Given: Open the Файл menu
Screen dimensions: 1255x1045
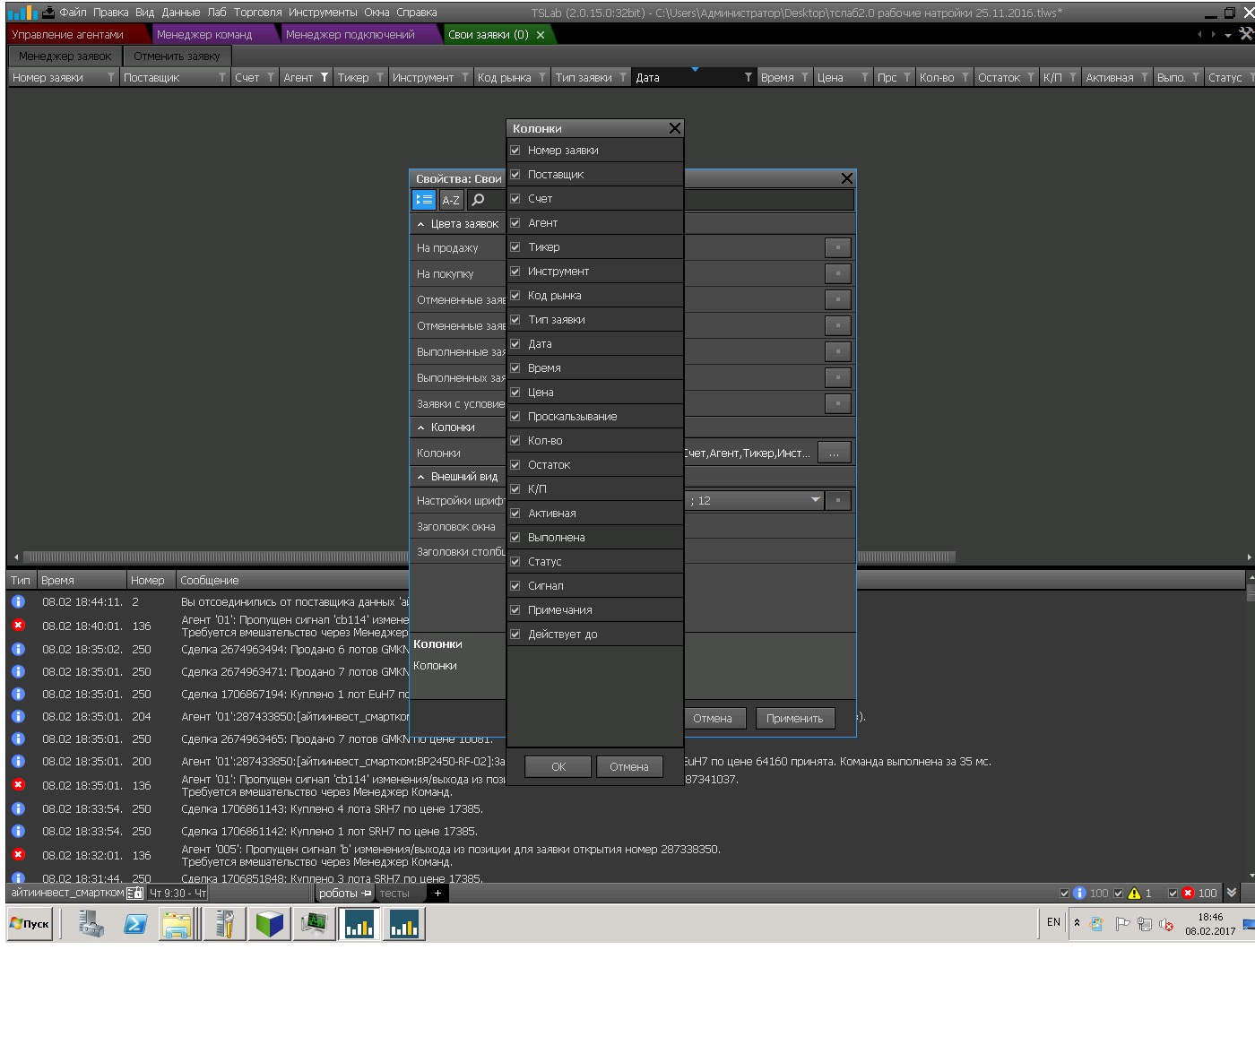Looking at the screenshot, I should click(73, 13).
